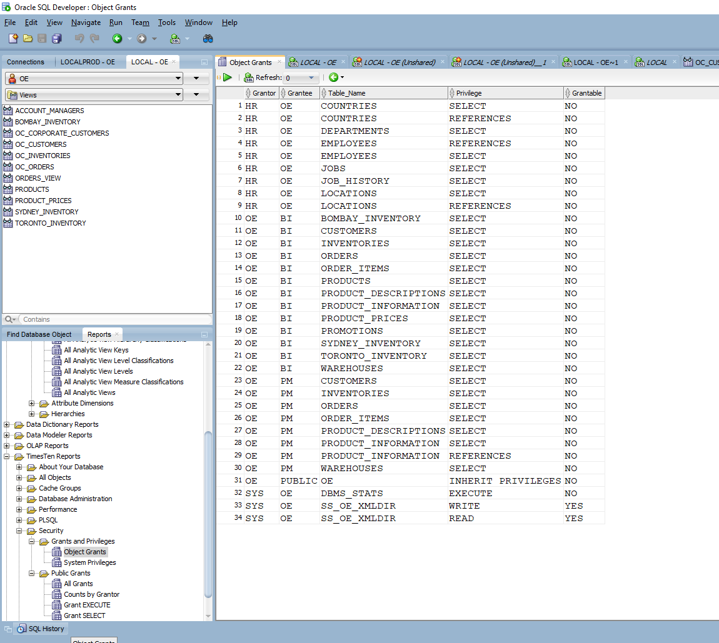This screenshot has height=643, width=719.
Task: Click the Undo toolbar icon
Action: tap(80, 39)
